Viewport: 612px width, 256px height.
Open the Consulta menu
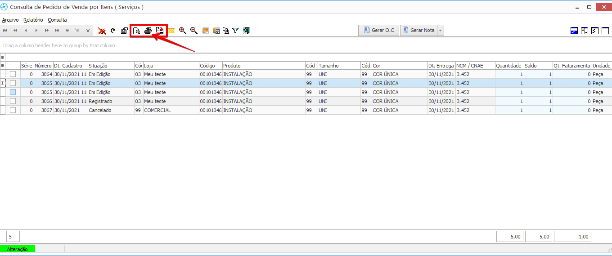[x=57, y=20]
